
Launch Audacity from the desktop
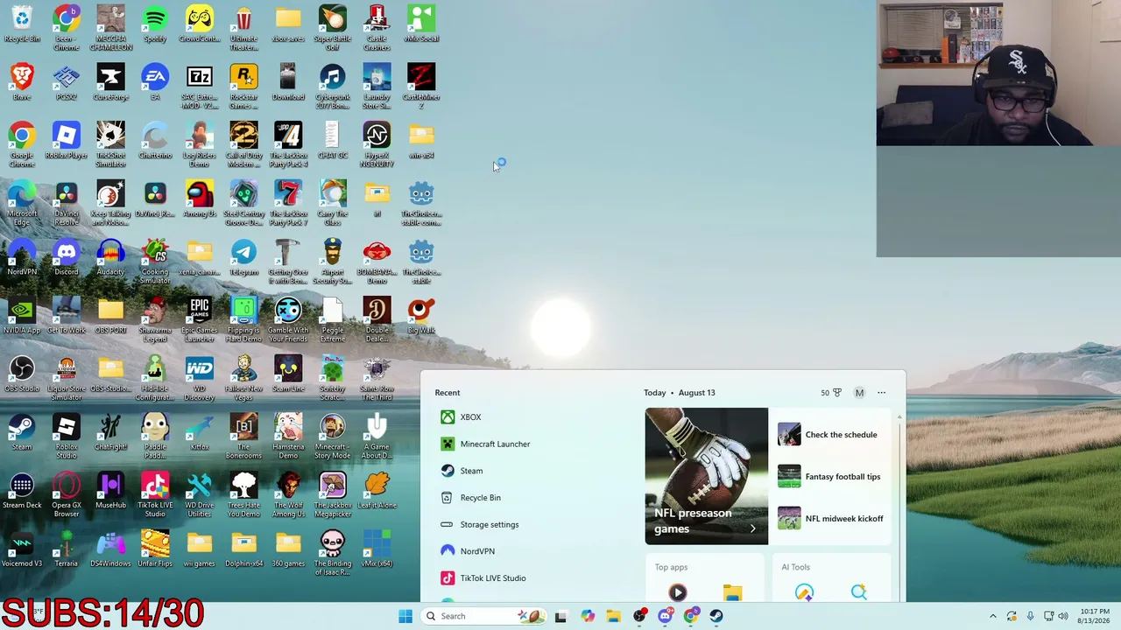click(x=110, y=258)
